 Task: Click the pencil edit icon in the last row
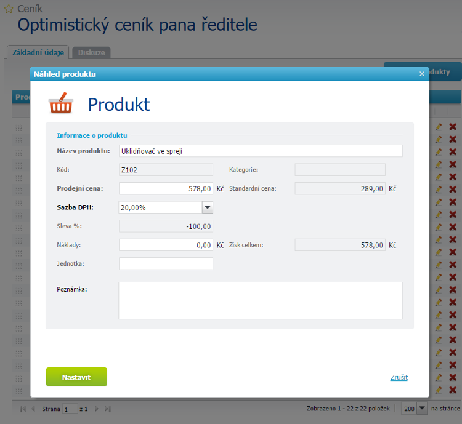tap(439, 390)
